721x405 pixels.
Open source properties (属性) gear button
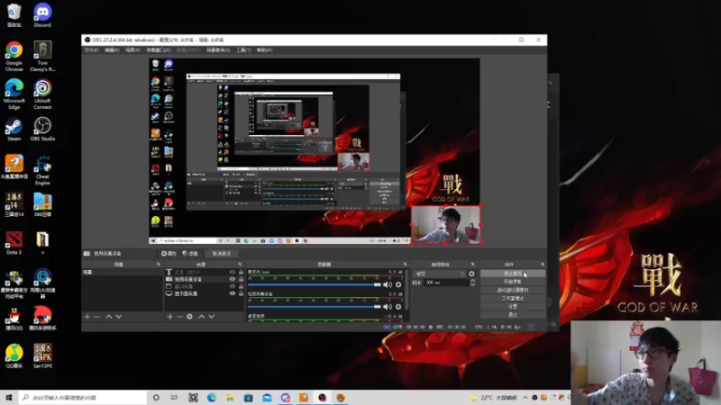click(x=169, y=254)
